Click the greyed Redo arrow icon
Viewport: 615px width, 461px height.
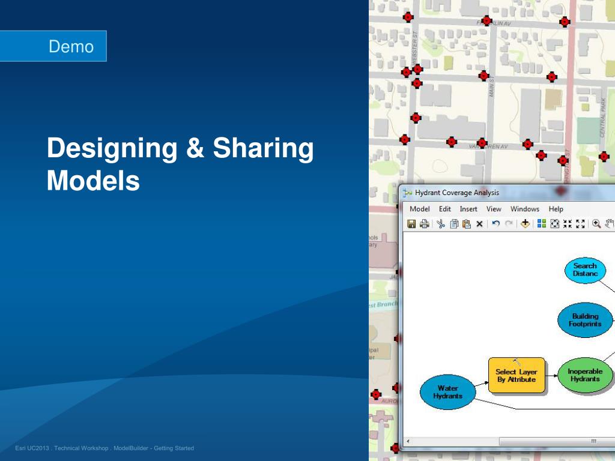(x=509, y=223)
